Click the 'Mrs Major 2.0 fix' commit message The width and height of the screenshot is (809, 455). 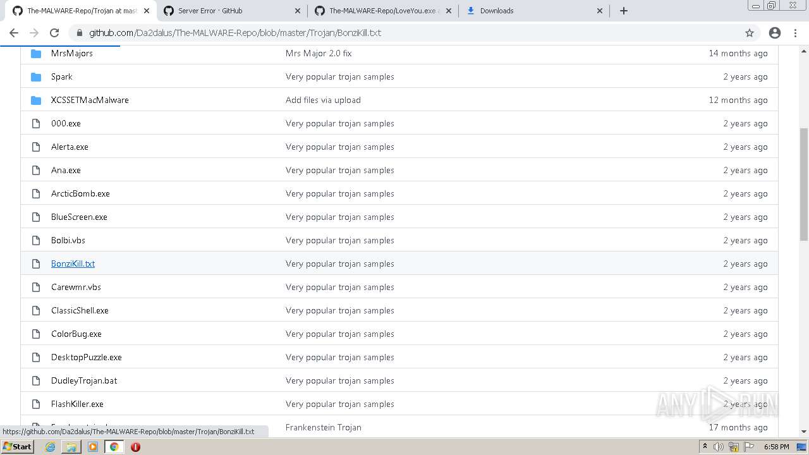coord(319,53)
